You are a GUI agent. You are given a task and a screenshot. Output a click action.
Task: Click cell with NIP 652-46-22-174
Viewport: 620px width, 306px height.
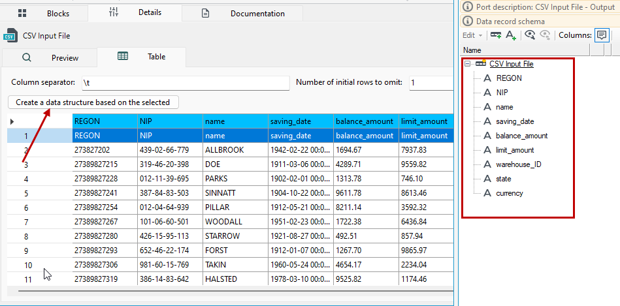tap(170, 251)
